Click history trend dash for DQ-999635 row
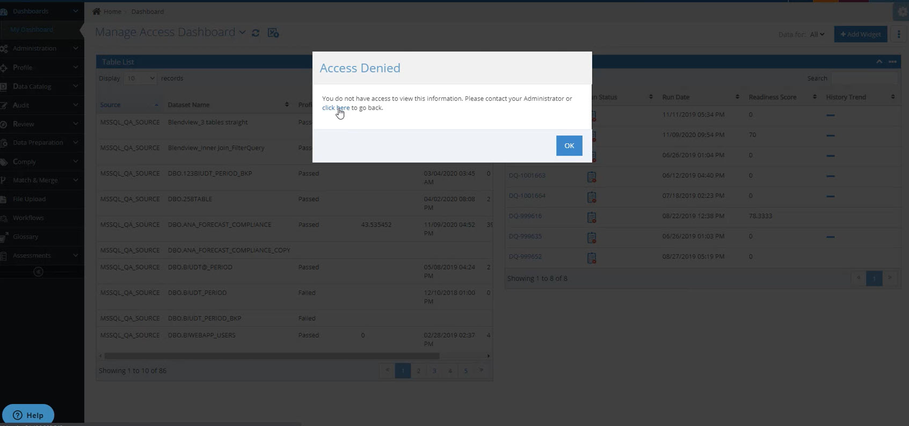The width and height of the screenshot is (909, 426). [831, 237]
